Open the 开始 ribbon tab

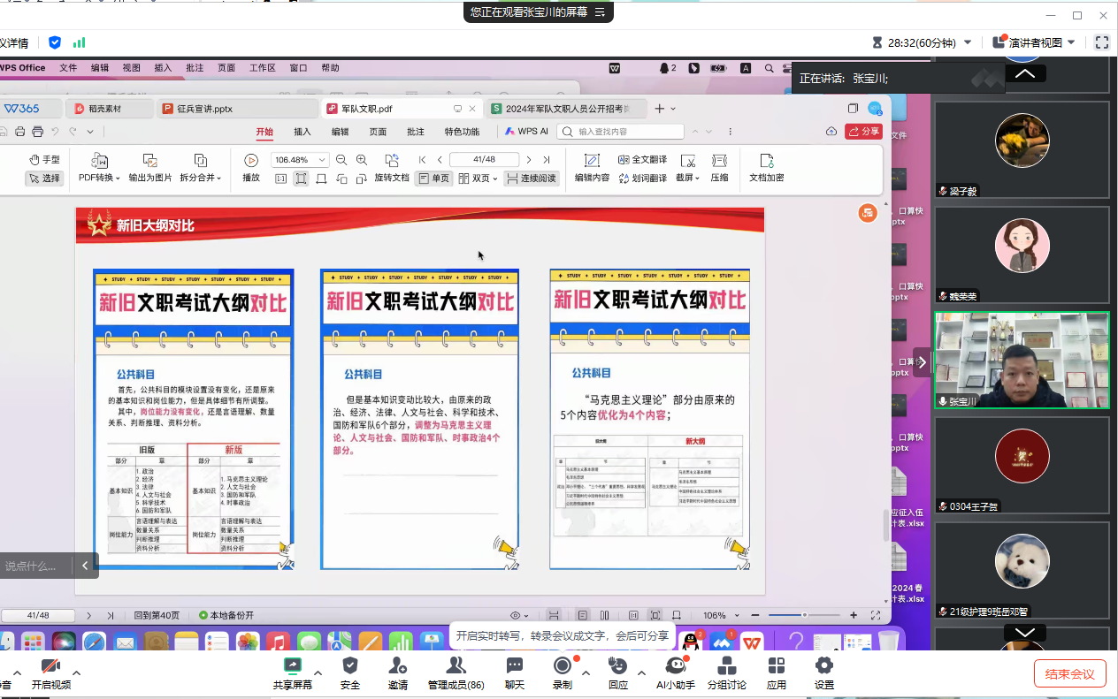tap(264, 132)
